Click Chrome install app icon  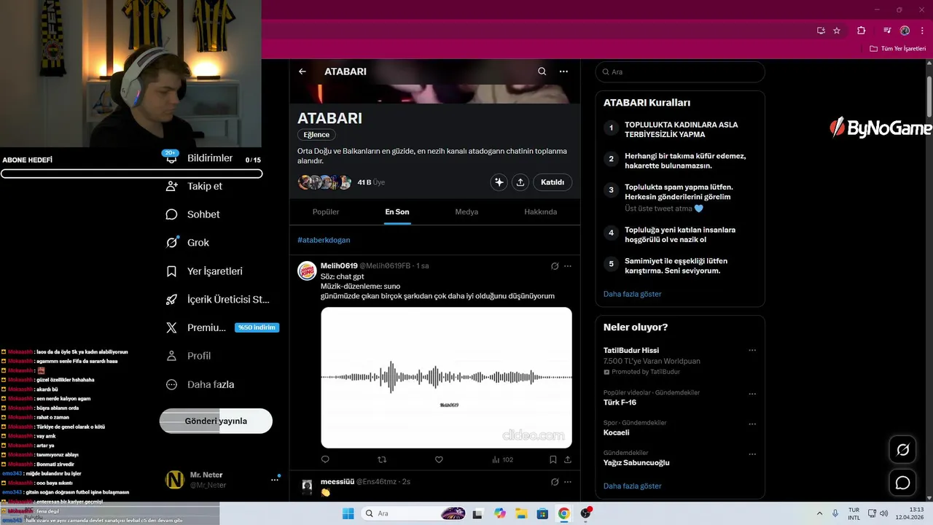(821, 31)
